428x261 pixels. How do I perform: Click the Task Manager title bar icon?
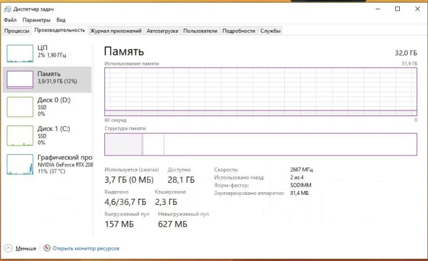click(7, 9)
